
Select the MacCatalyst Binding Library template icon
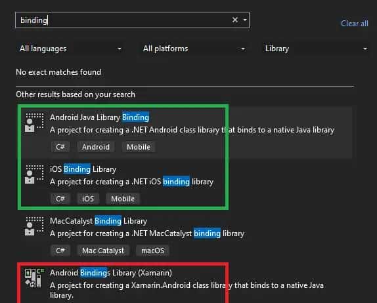coord(34,226)
